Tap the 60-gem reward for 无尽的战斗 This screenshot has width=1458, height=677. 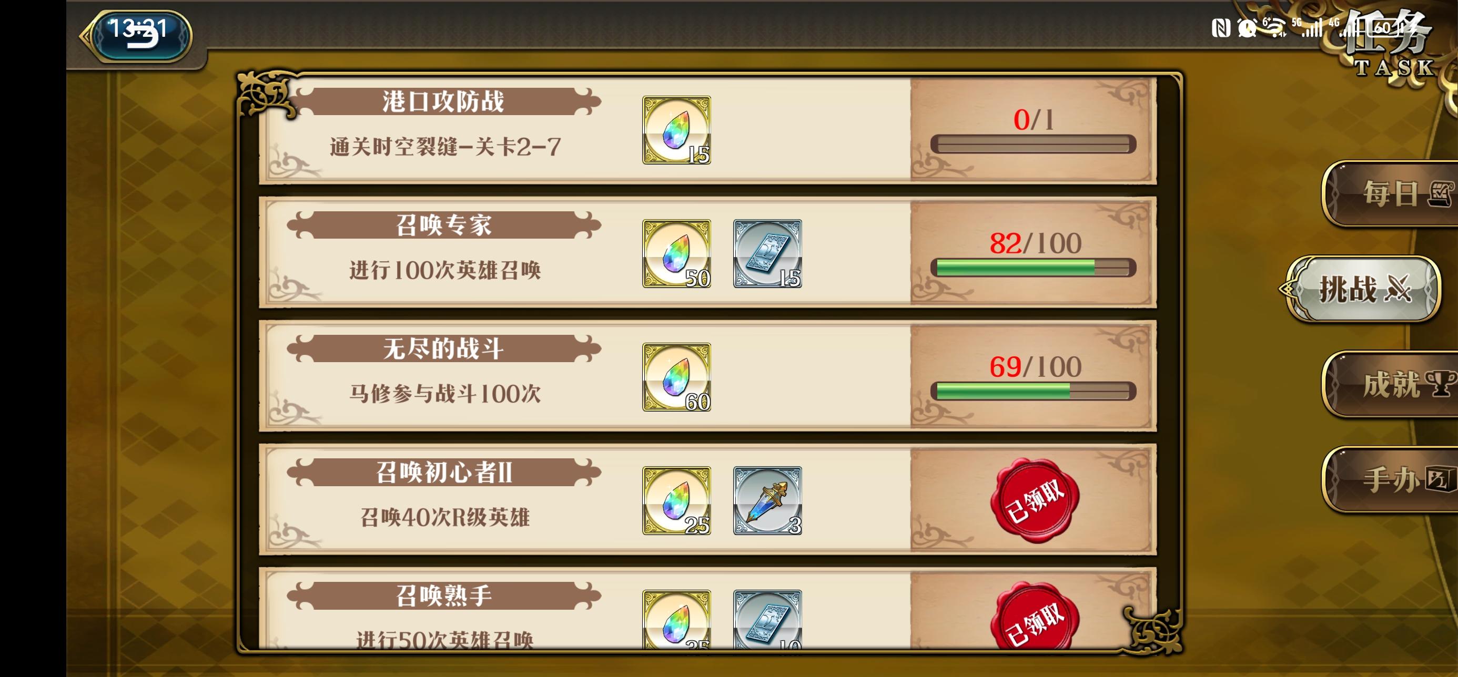point(676,377)
